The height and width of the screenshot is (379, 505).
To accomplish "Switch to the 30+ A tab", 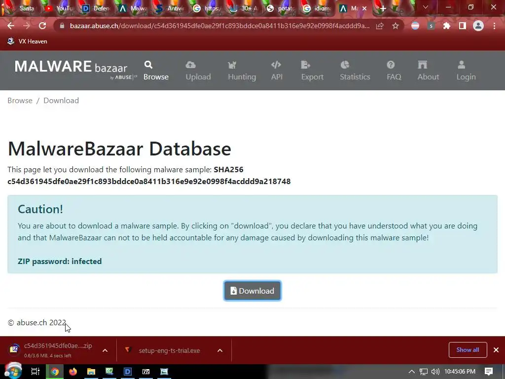I will point(244,8).
